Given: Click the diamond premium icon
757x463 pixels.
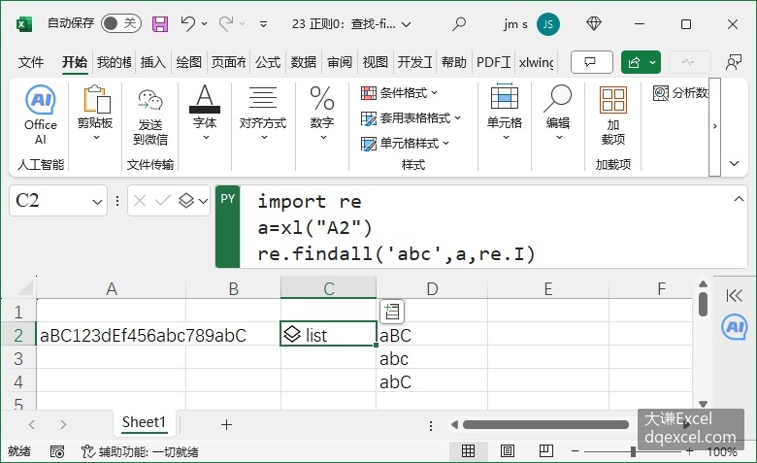Looking at the screenshot, I should coord(593,23).
